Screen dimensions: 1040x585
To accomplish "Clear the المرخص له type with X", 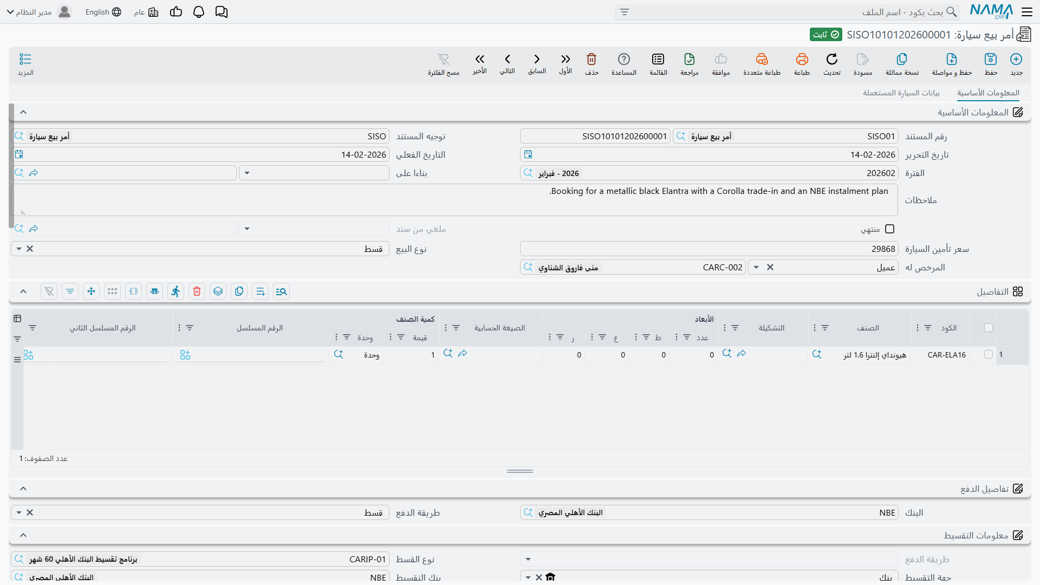I will point(770,268).
